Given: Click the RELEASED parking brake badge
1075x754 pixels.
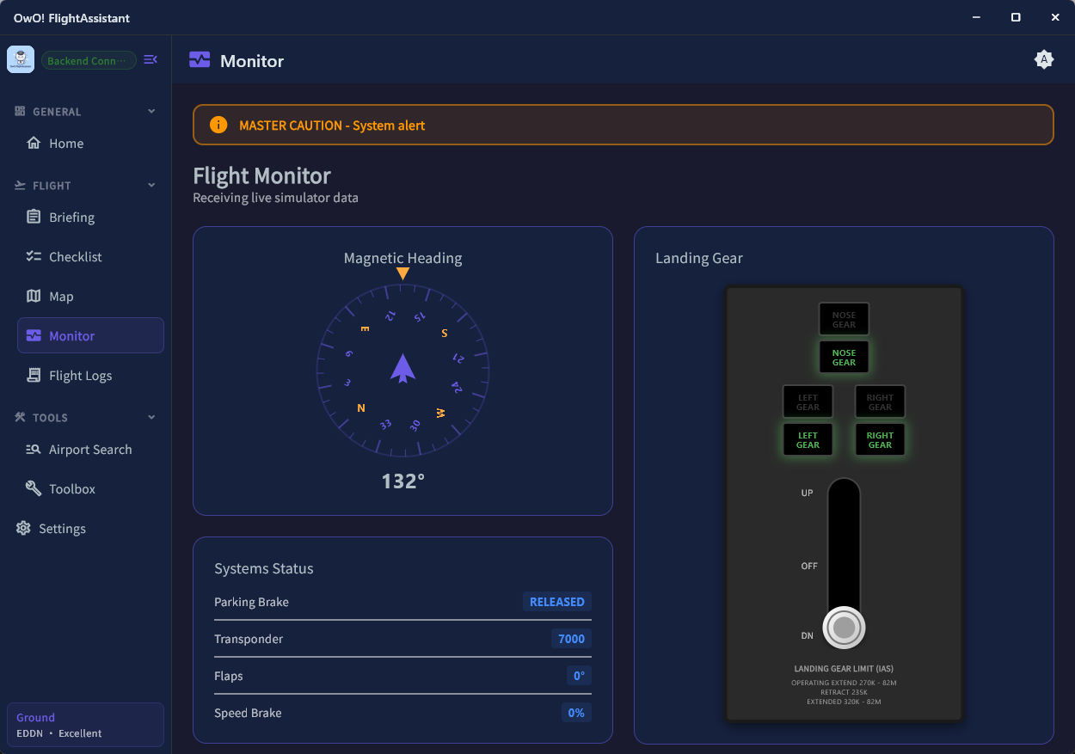Looking at the screenshot, I should (556, 602).
